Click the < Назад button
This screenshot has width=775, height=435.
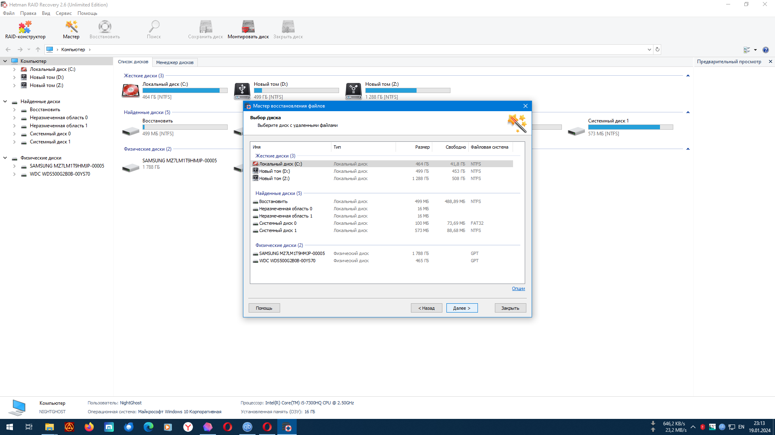coord(426,308)
